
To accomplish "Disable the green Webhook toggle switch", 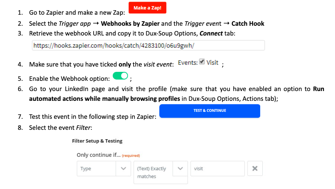I will [x=120, y=76].
